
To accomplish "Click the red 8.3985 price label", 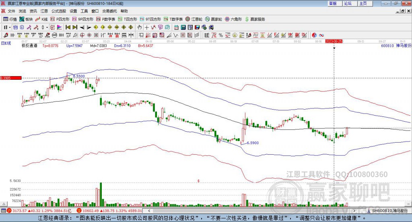I will point(11,78).
